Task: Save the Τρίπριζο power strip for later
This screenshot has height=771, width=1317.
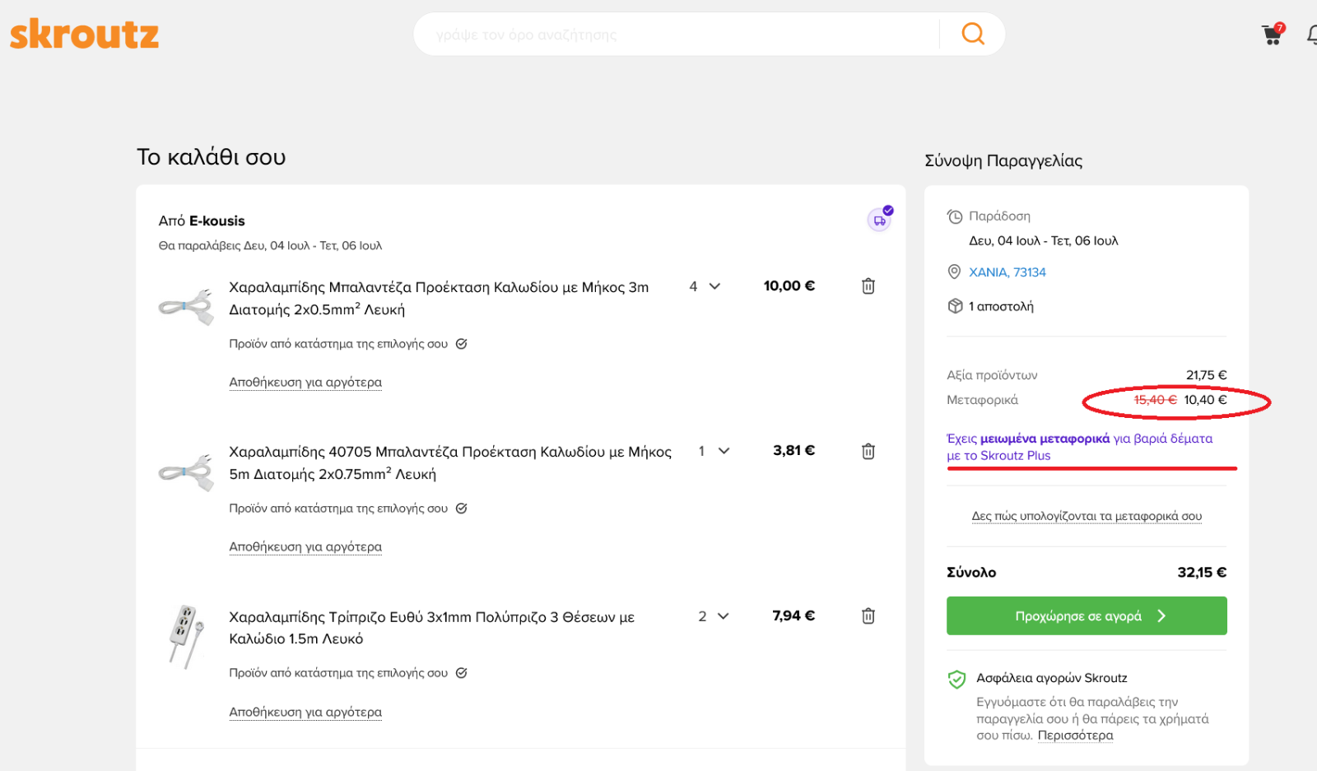Action: pos(305,712)
